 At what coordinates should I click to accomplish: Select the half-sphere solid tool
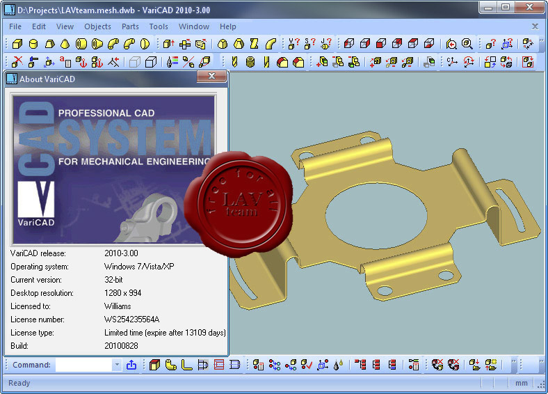[x=145, y=44]
